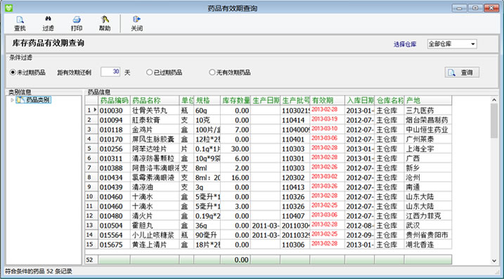The height and width of the screenshot is (279, 504).
Task: Click the 库存数量 column header
Action: (x=235, y=100)
